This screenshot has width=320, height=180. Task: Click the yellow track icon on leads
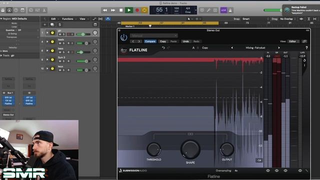(52, 41)
